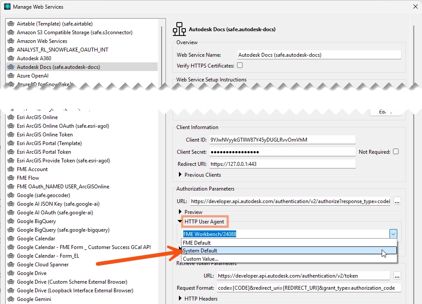The width and height of the screenshot is (422, 304).
Task: Click globe icon beside FME Flow
Action: pos(11,178)
